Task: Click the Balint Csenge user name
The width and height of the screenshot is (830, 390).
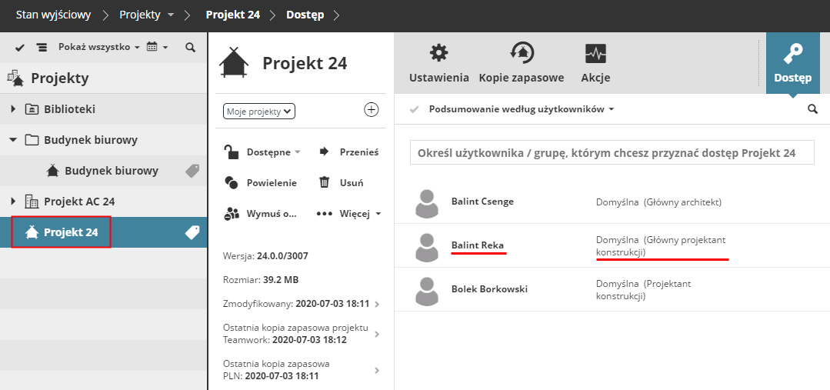Action: pyautogui.click(x=482, y=201)
